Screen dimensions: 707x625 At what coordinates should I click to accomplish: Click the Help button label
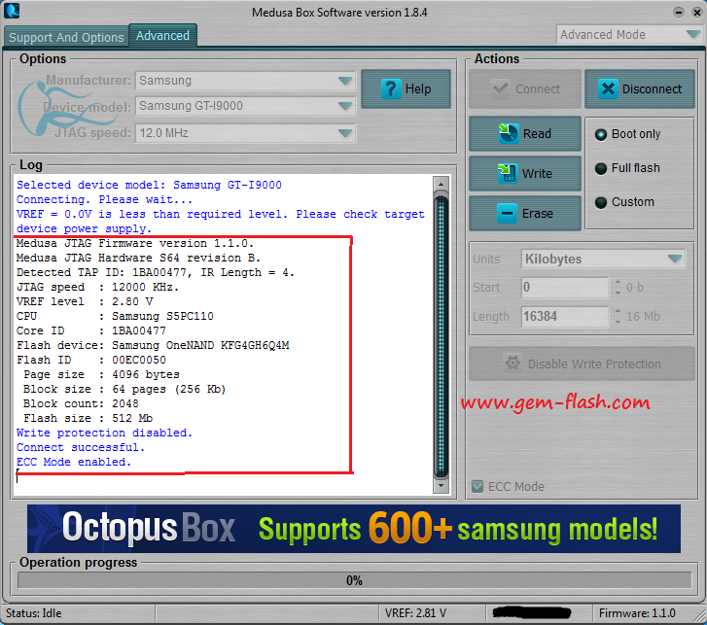[418, 88]
